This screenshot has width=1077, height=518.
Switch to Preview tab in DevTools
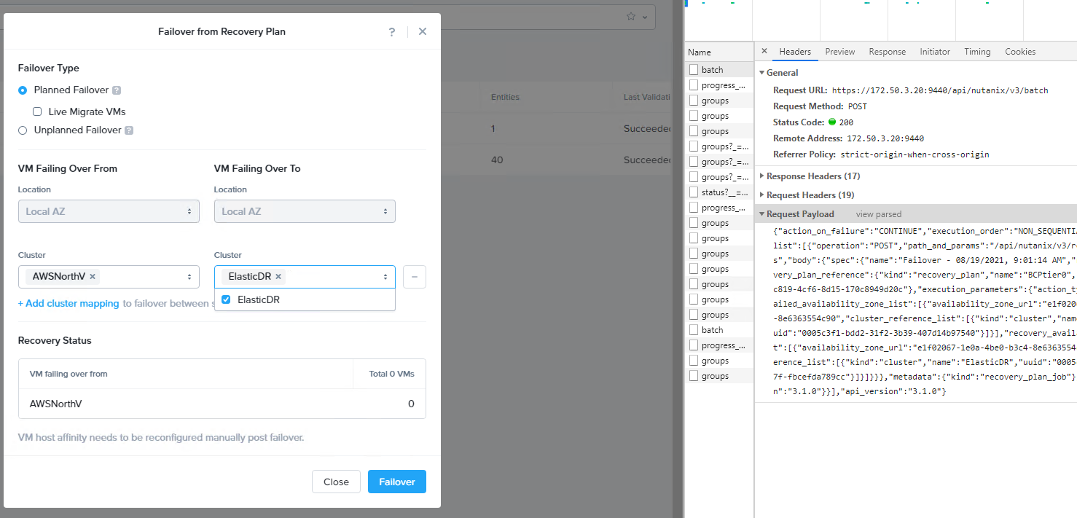tap(840, 52)
